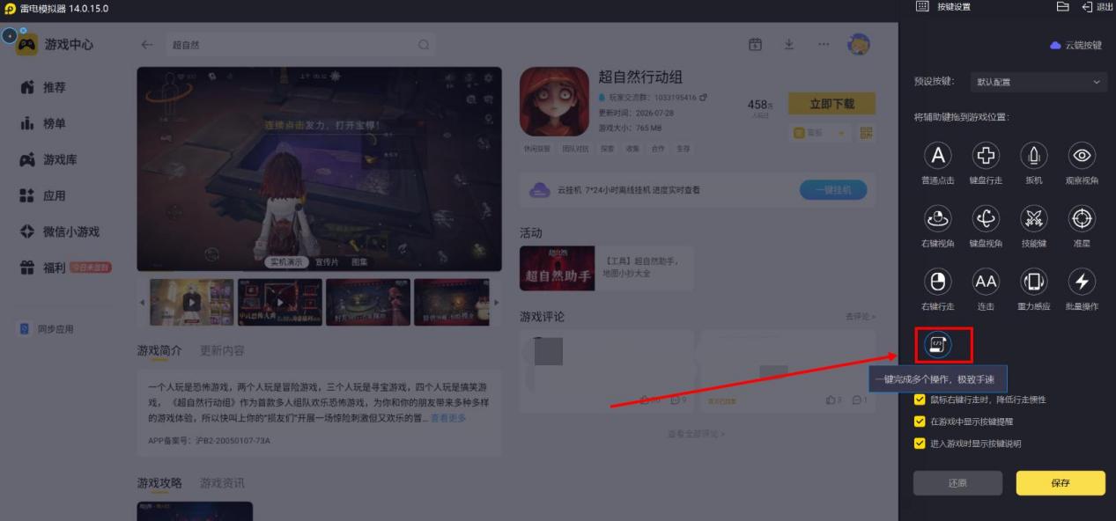Image resolution: width=1116 pixels, height=521 pixels.
Task: Click the back arrow beside the search box
Action: point(147,45)
